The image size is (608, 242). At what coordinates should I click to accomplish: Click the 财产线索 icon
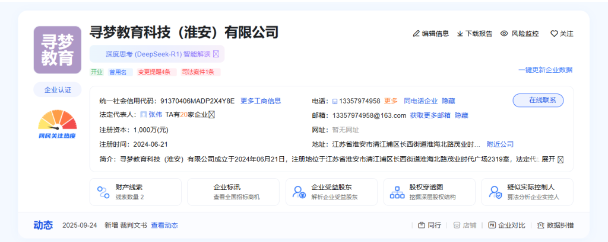point(103,192)
